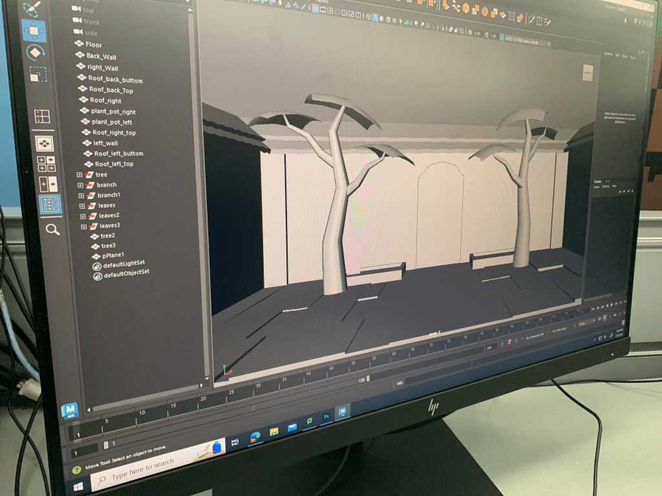Click the ViewCube in the viewport
662x496 pixels.
(588, 74)
